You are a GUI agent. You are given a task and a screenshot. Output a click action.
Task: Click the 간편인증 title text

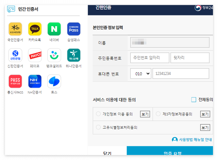(x=103, y=8)
